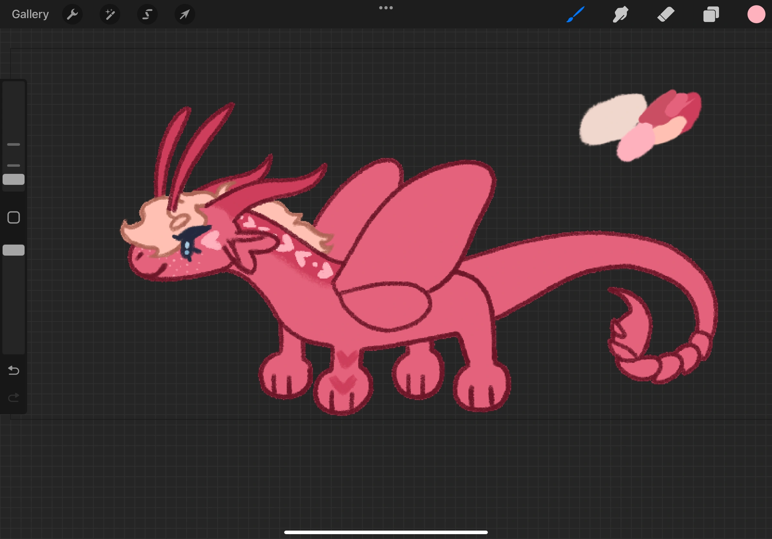Select the Paint brush tool
The width and height of the screenshot is (772, 539).
[575, 14]
